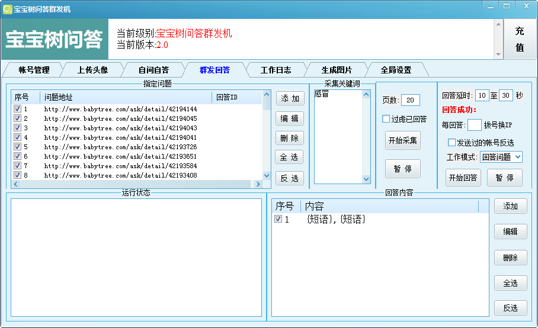
Task: Click the 回答ID column header
Action: click(237, 97)
